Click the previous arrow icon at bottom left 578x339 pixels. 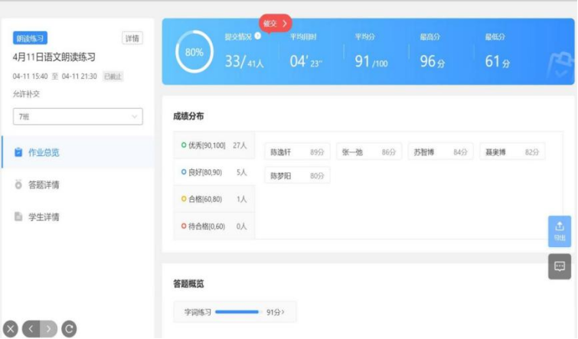(x=31, y=329)
